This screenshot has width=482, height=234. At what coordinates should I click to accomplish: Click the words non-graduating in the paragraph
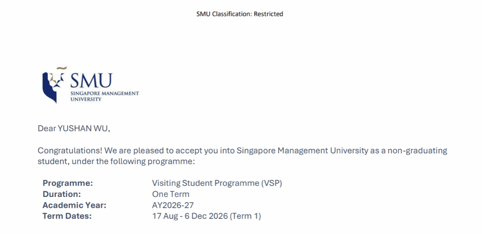click(x=416, y=151)
